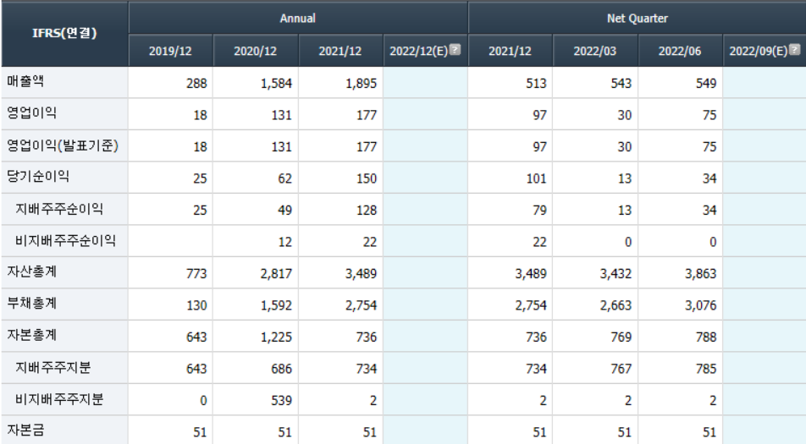Click the 지배주주지분 value 686
The image size is (806, 444).
(x=282, y=370)
